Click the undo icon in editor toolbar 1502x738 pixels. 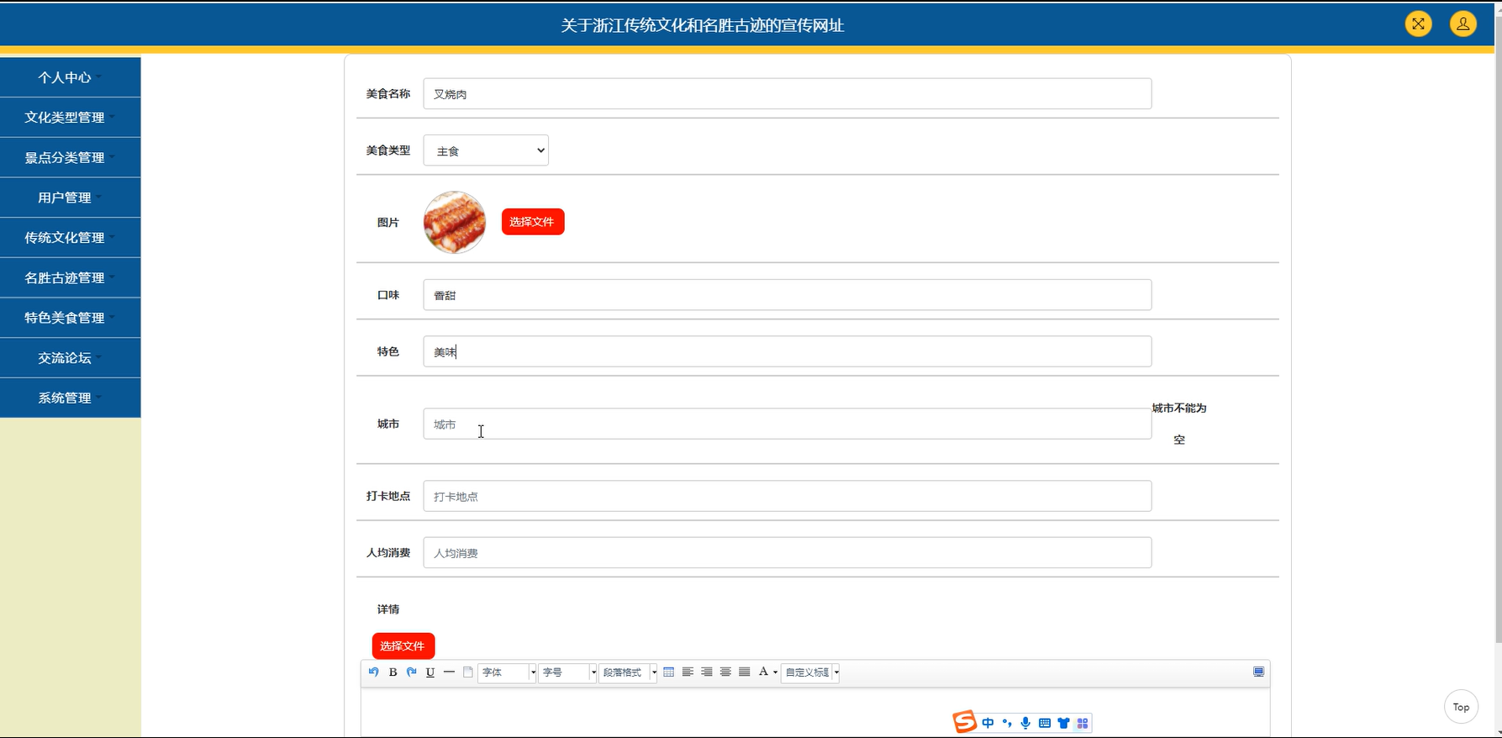click(x=374, y=672)
